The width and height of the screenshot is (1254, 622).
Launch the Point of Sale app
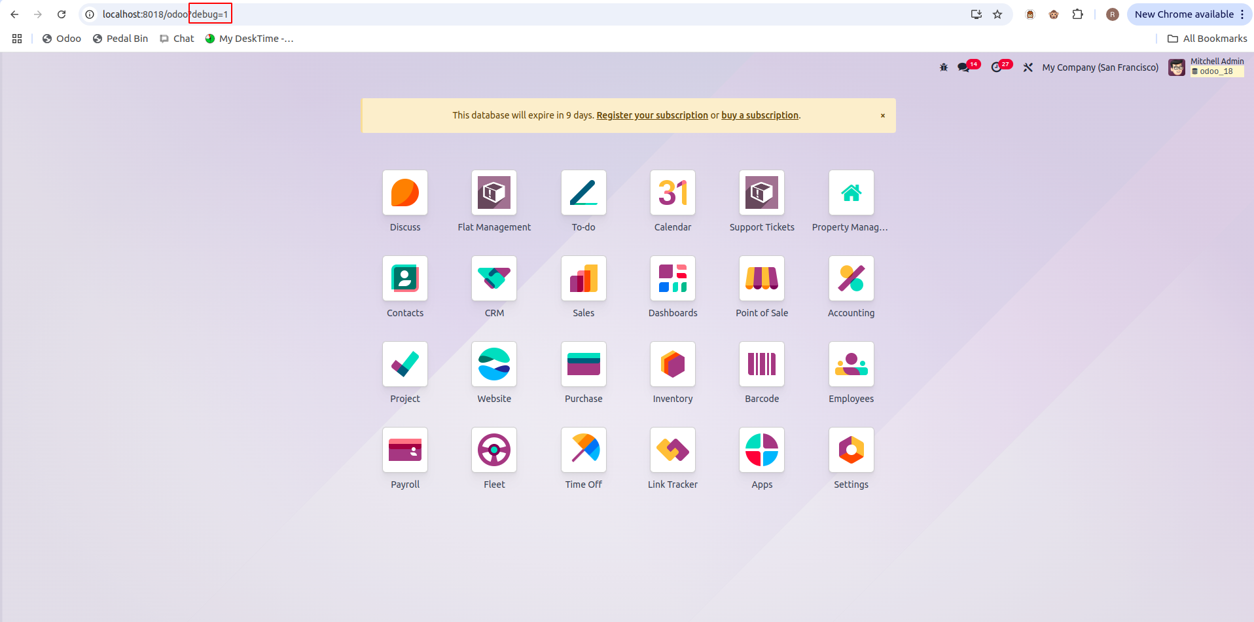tap(762, 278)
